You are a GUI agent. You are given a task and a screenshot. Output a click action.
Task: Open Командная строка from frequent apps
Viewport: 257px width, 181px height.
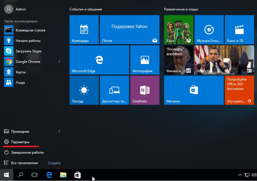(30, 30)
